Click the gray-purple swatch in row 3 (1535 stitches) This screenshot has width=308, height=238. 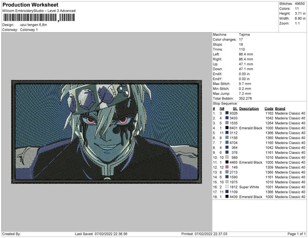pyautogui.click(x=227, y=123)
